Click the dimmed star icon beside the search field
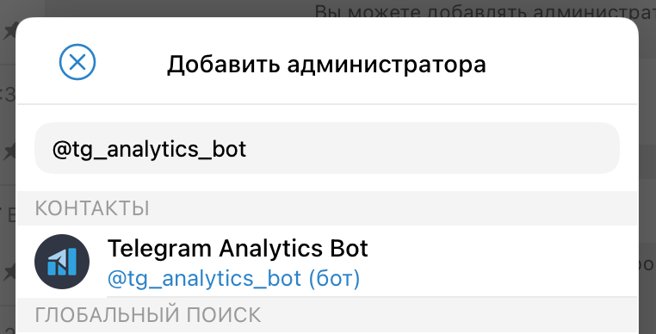656x334 pixels. coord(9,152)
